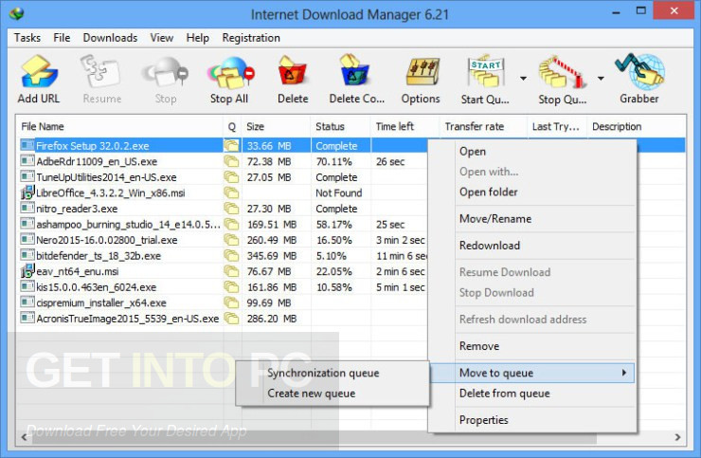Expand the Move to queue submenu arrow
The image size is (701, 458).
pos(624,373)
